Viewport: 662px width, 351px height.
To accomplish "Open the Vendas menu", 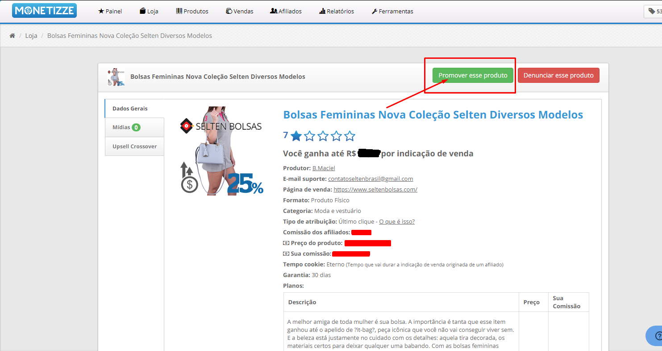I will pyautogui.click(x=240, y=11).
